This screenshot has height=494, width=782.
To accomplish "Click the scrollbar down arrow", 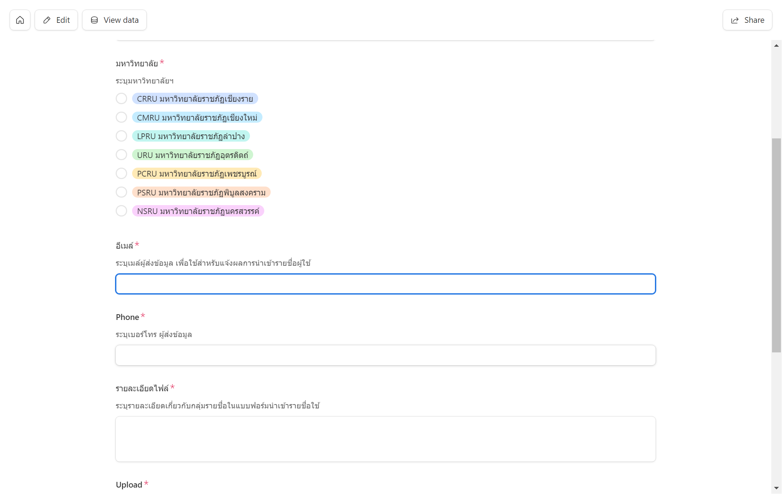I will [776, 488].
